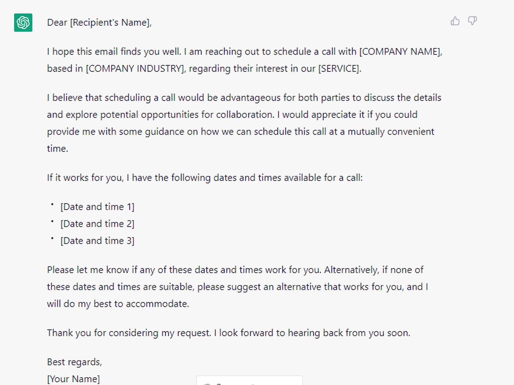Click the thumbs up feedback icon
The image size is (514, 385).
click(455, 21)
